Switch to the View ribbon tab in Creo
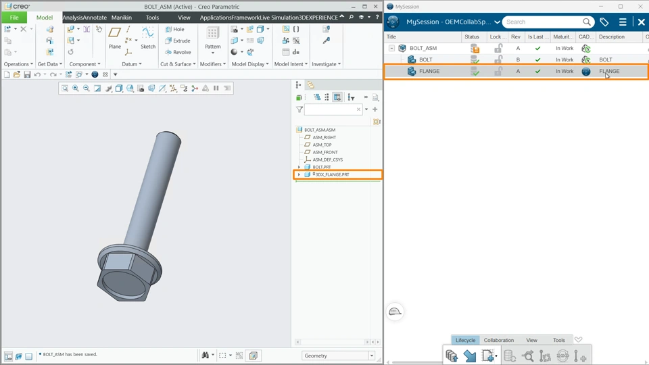This screenshot has width=649, height=365. pos(184,18)
